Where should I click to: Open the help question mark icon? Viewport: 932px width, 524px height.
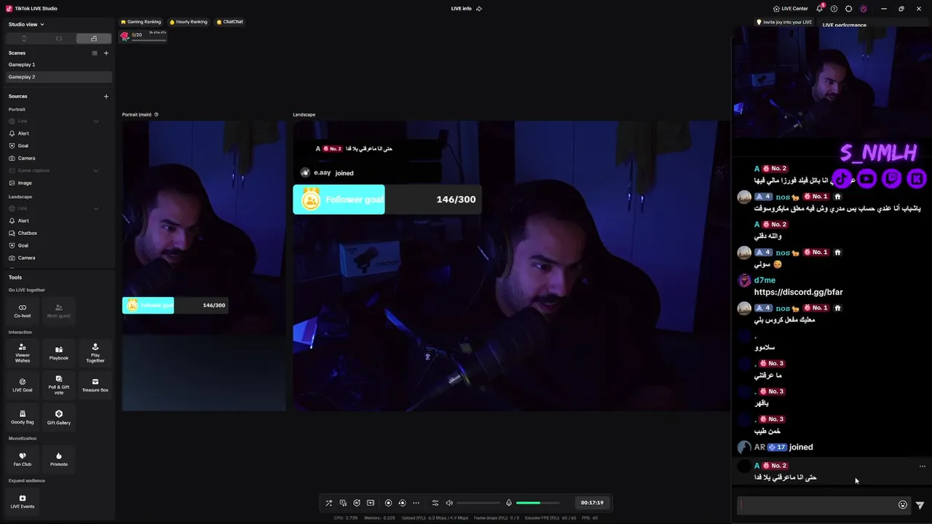pos(834,9)
